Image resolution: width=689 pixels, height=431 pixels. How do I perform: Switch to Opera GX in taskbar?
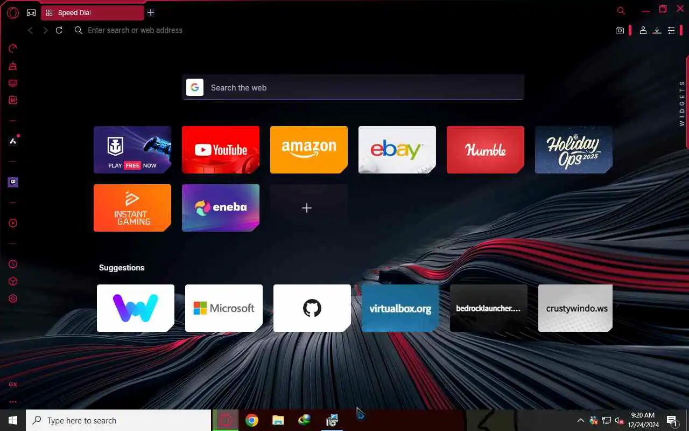point(226,420)
